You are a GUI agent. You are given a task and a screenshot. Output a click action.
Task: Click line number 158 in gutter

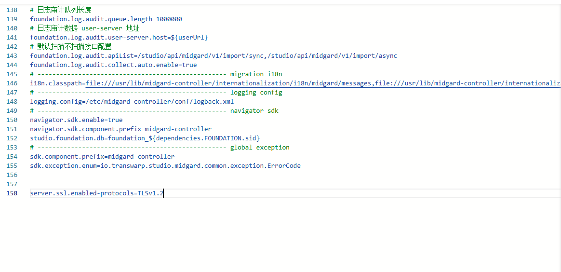(x=12, y=193)
